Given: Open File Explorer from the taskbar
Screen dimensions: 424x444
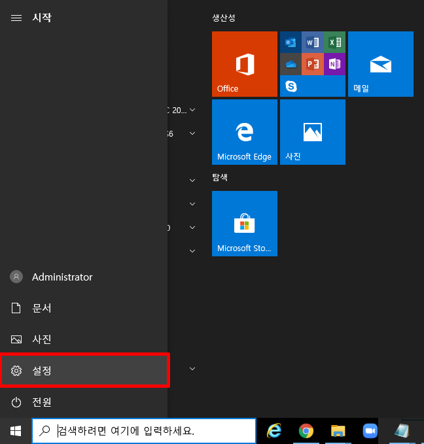Looking at the screenshot, I should point(338,431).
